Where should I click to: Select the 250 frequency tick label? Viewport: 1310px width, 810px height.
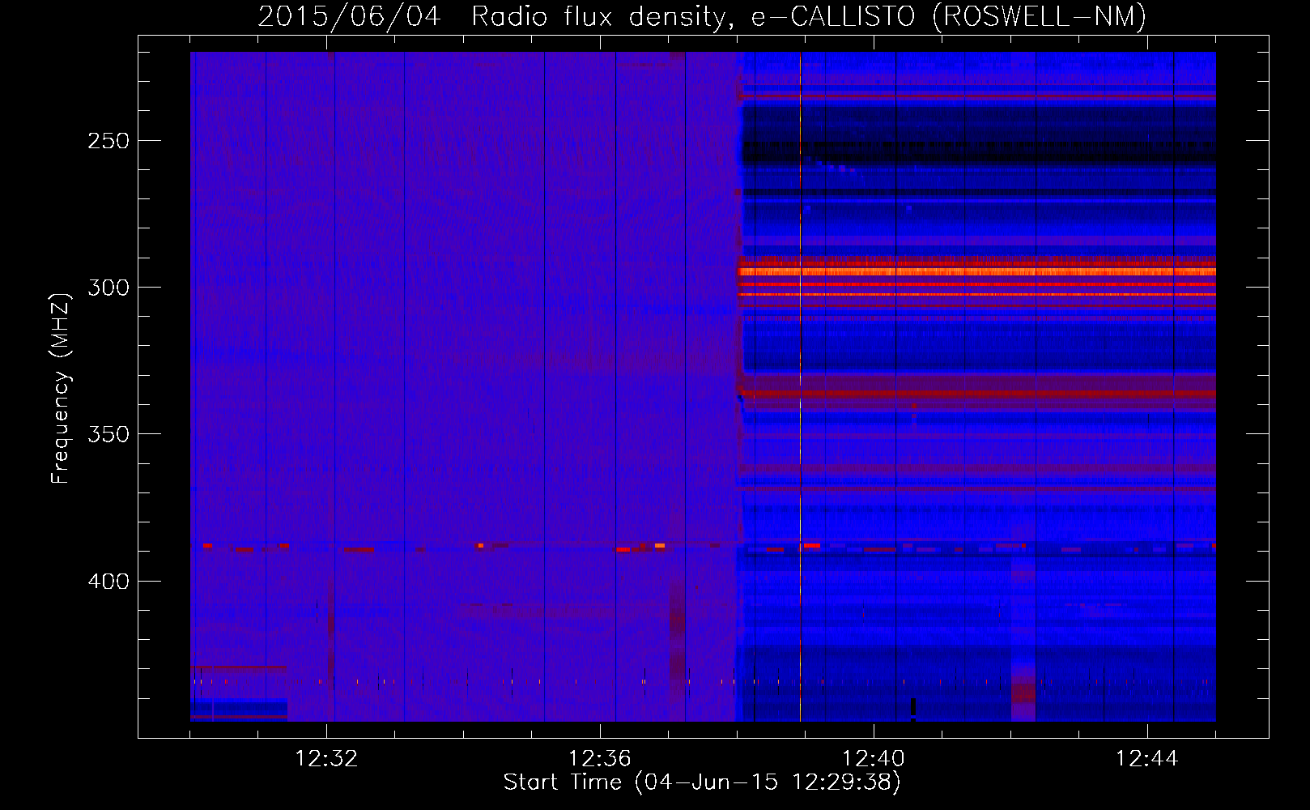click(108, 141)
